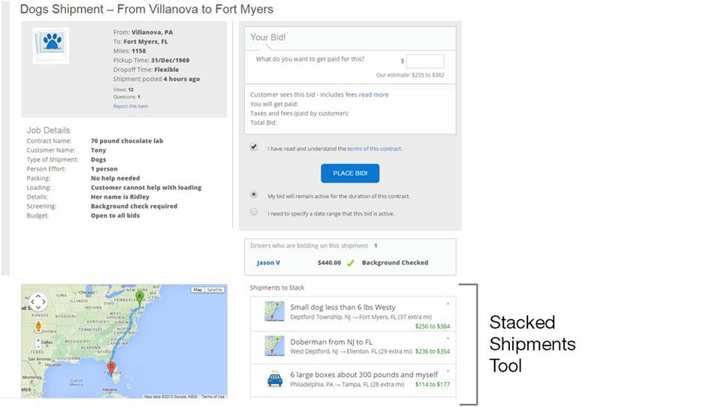
Task: Click Report this item link
Action: 131,107
